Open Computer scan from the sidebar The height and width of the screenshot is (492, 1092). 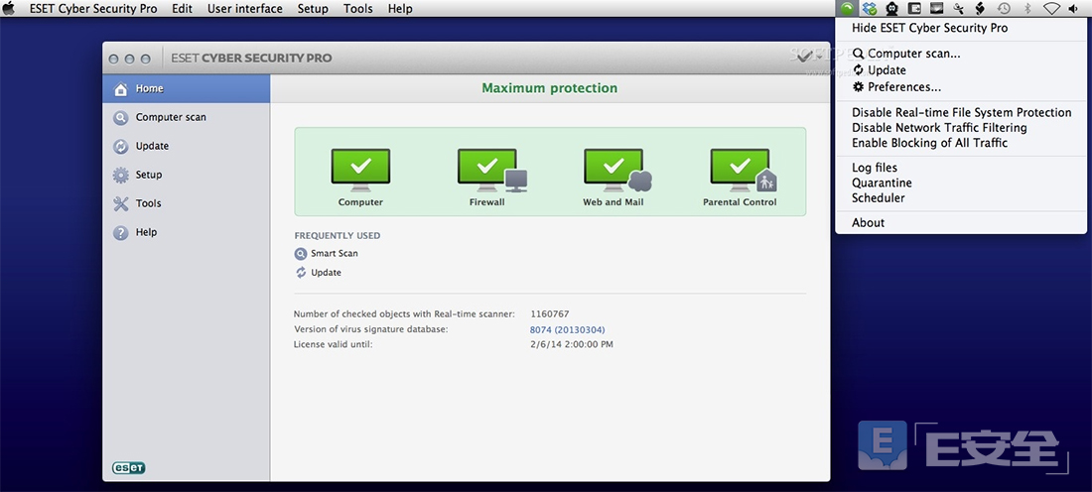tap(186, 118)
